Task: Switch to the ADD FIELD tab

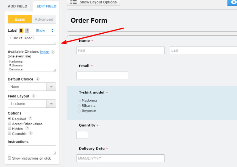Action: 17,6
